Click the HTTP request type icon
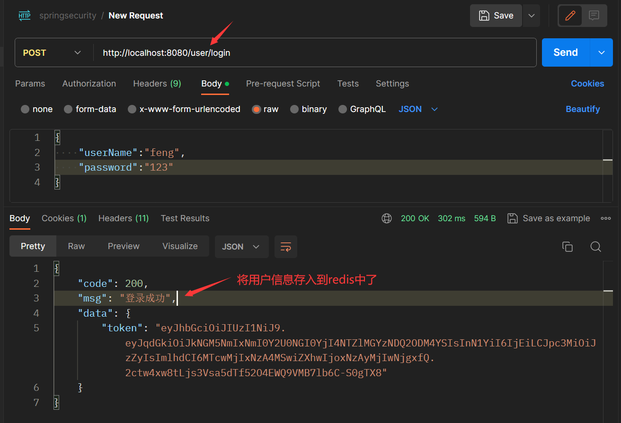The width and height of the screenshot is (621, 423). tap(25, 16)
